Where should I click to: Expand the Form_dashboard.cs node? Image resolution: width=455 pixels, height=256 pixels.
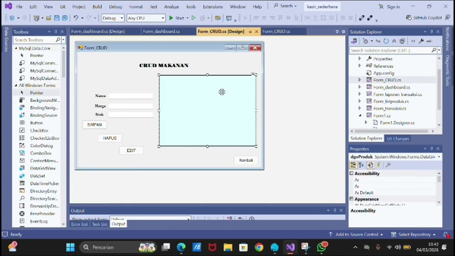pyautogui.click(x=359, y=87)
